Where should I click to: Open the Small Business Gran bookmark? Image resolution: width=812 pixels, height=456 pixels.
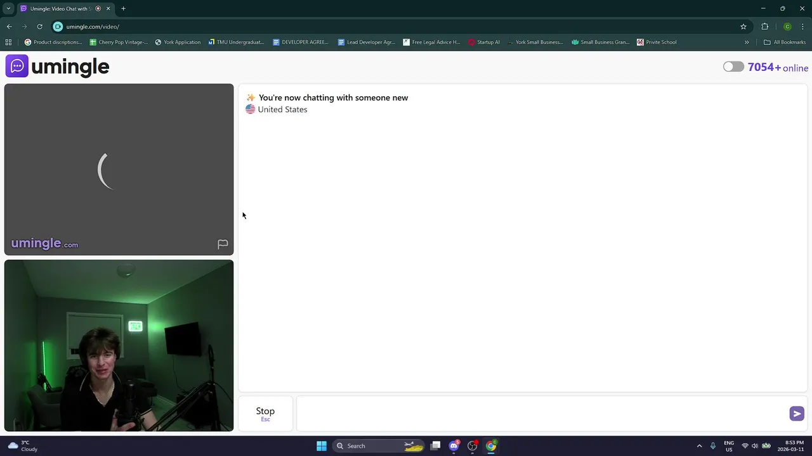(x=600, y=42)
